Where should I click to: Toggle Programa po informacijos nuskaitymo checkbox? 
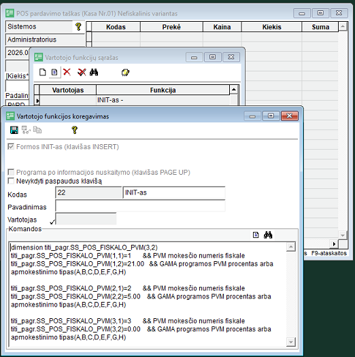click(11, 172)
